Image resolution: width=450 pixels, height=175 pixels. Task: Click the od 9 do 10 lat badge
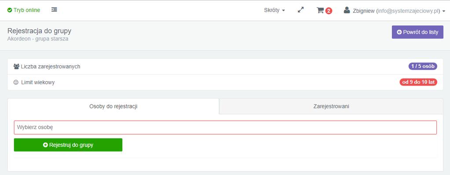click(418, 82)
